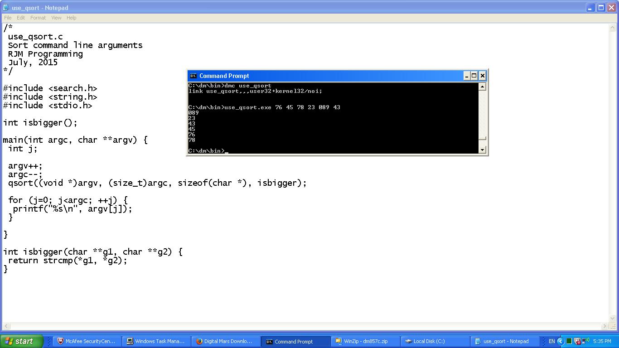Click the 'July, 2015' comment line
619x348 pixels.
tap(33, 63)
